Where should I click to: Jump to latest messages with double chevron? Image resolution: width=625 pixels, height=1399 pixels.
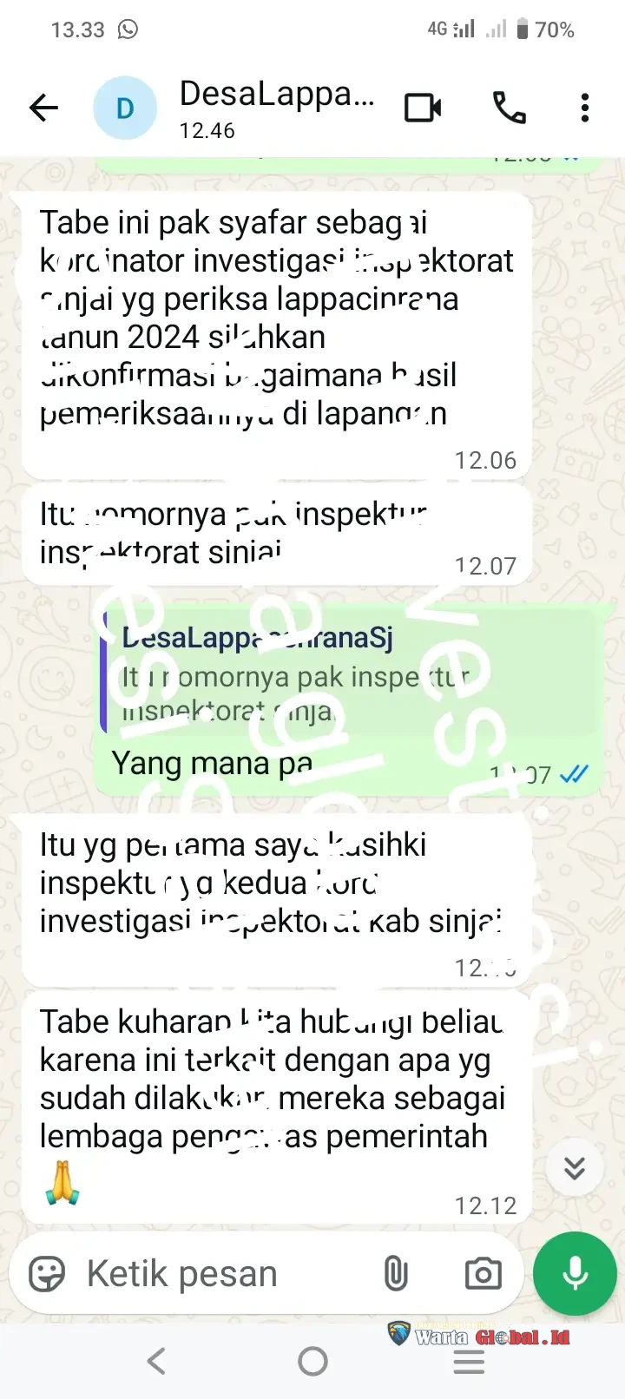pos(575,1168)
